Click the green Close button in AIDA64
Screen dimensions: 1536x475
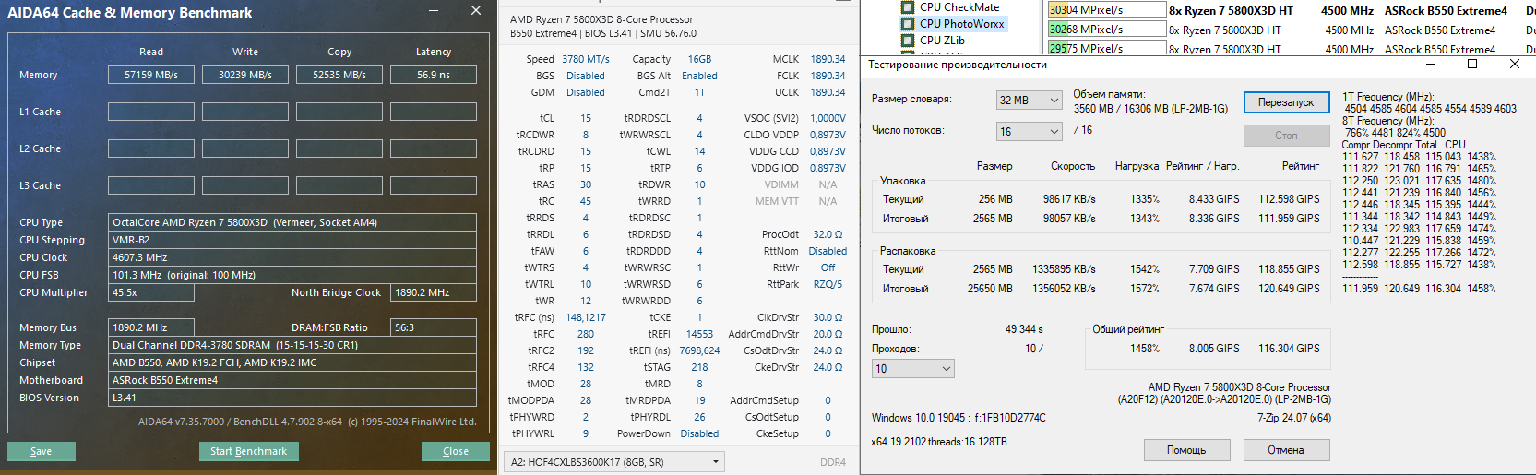click(x=456, y=451)
